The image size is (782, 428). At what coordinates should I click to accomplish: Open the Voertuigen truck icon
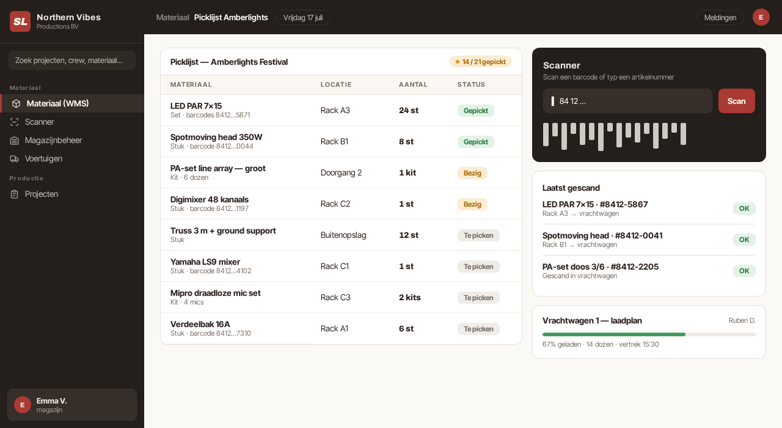pyautogui.click(x=15, y=158)
